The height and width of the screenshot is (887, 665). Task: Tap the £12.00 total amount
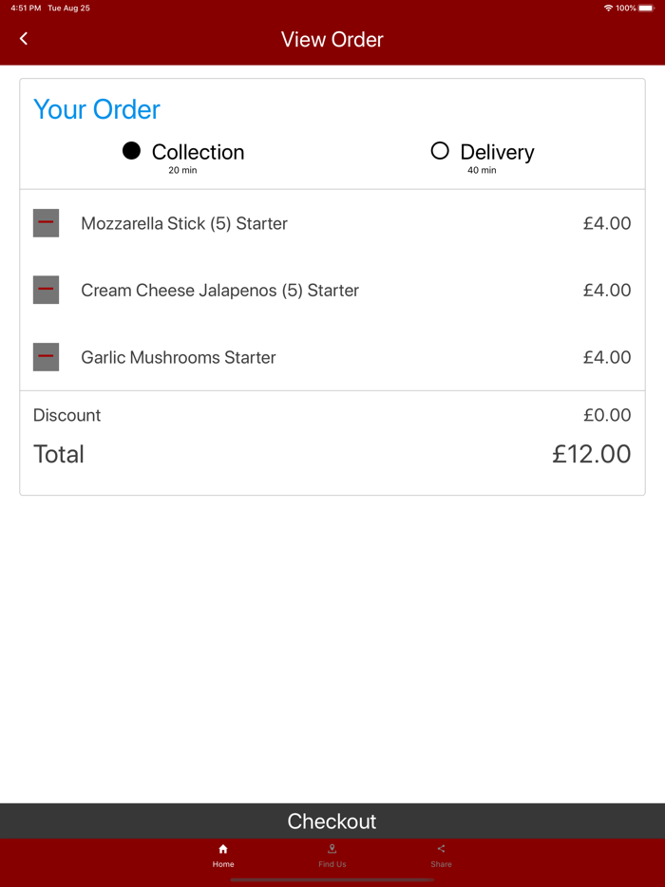click(x=591, y=454)
